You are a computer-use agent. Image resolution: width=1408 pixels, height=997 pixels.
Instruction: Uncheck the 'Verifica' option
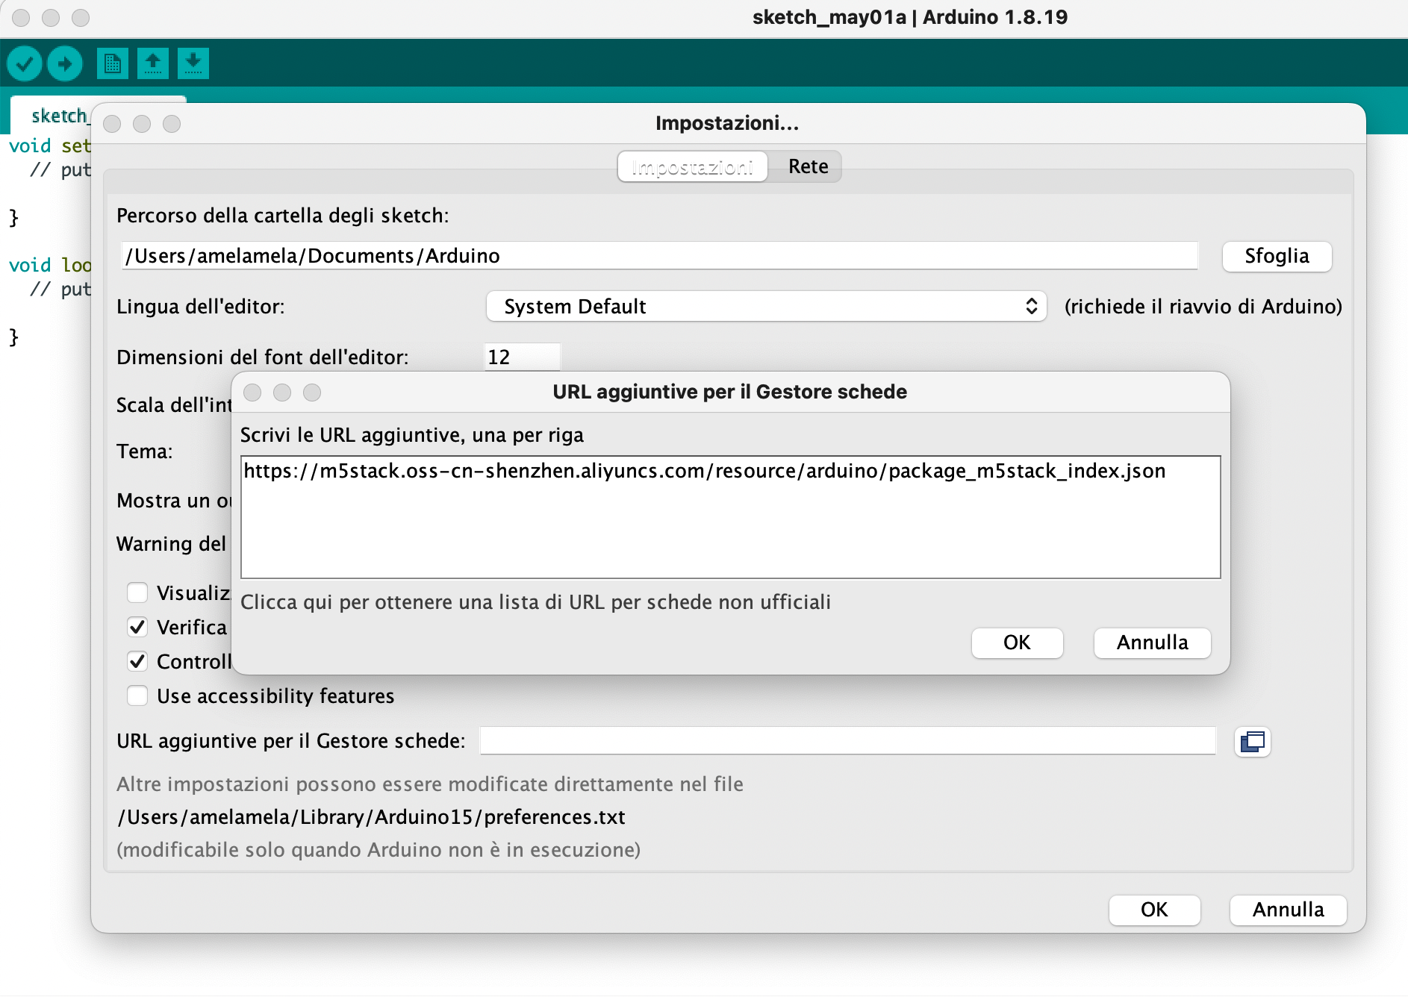pos(137,627)
